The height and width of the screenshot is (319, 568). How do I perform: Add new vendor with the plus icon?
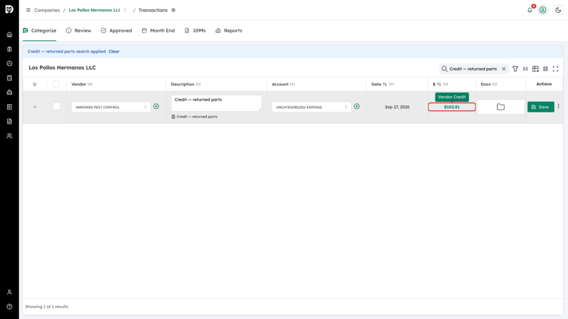pos(156,106)
